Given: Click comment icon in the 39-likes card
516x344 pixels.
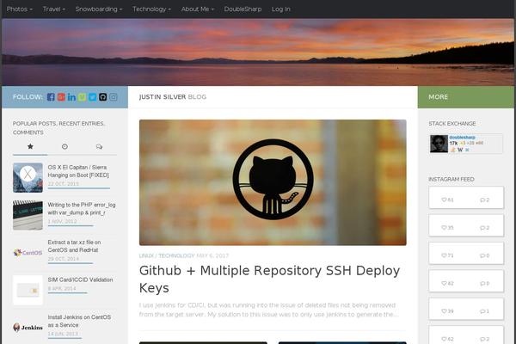Looking at the screenshot, I should (x=482, y=311).
